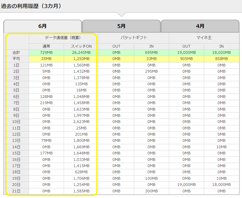Select the 18,000MB cell

click(x=222, y=185)
